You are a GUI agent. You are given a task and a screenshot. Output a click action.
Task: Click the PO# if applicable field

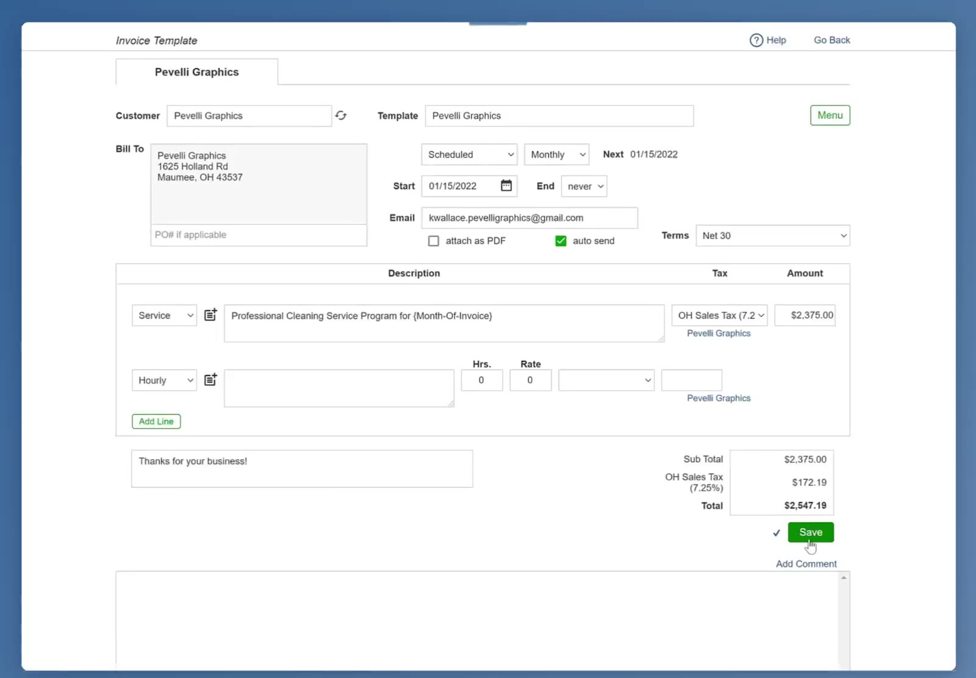[259, 235]
